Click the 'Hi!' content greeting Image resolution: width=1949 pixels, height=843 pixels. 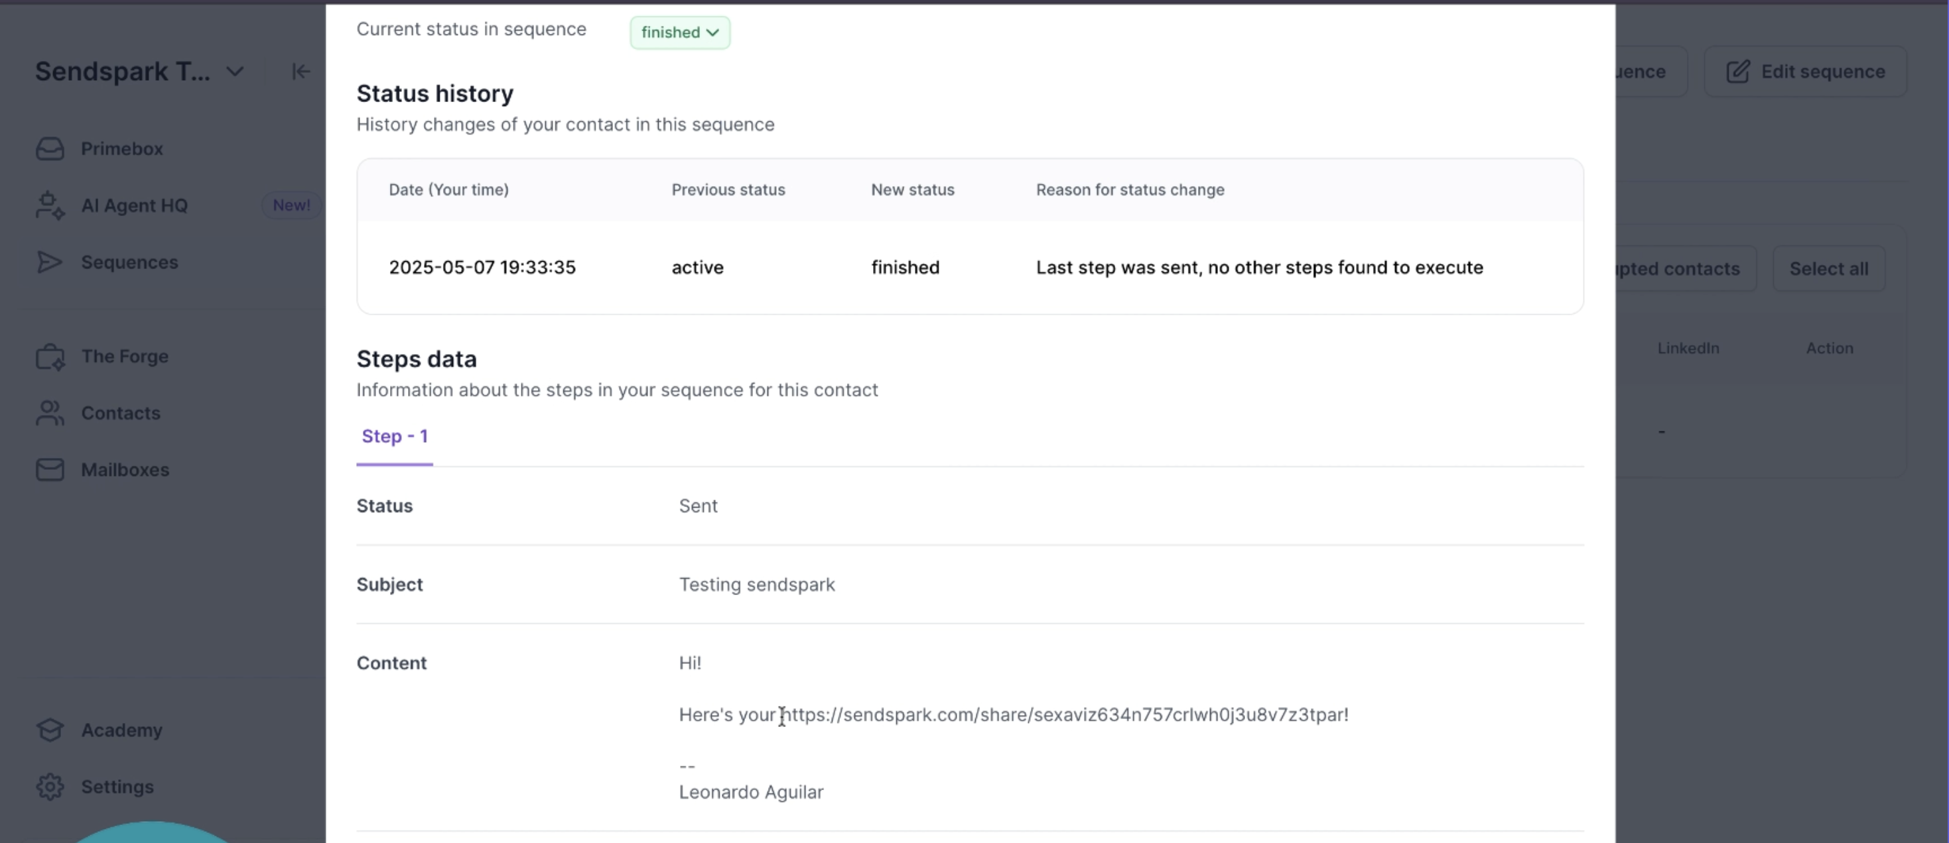coord(690,664)
